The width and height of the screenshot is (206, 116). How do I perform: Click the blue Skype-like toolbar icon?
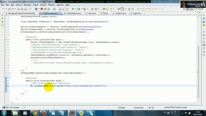[36, 9]
